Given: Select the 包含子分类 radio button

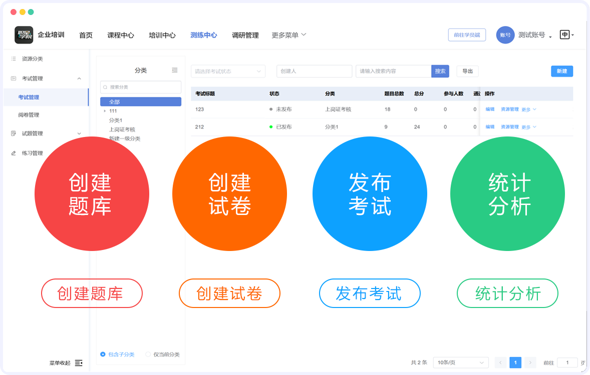Looking at the screenshot, I should [104, 354].
